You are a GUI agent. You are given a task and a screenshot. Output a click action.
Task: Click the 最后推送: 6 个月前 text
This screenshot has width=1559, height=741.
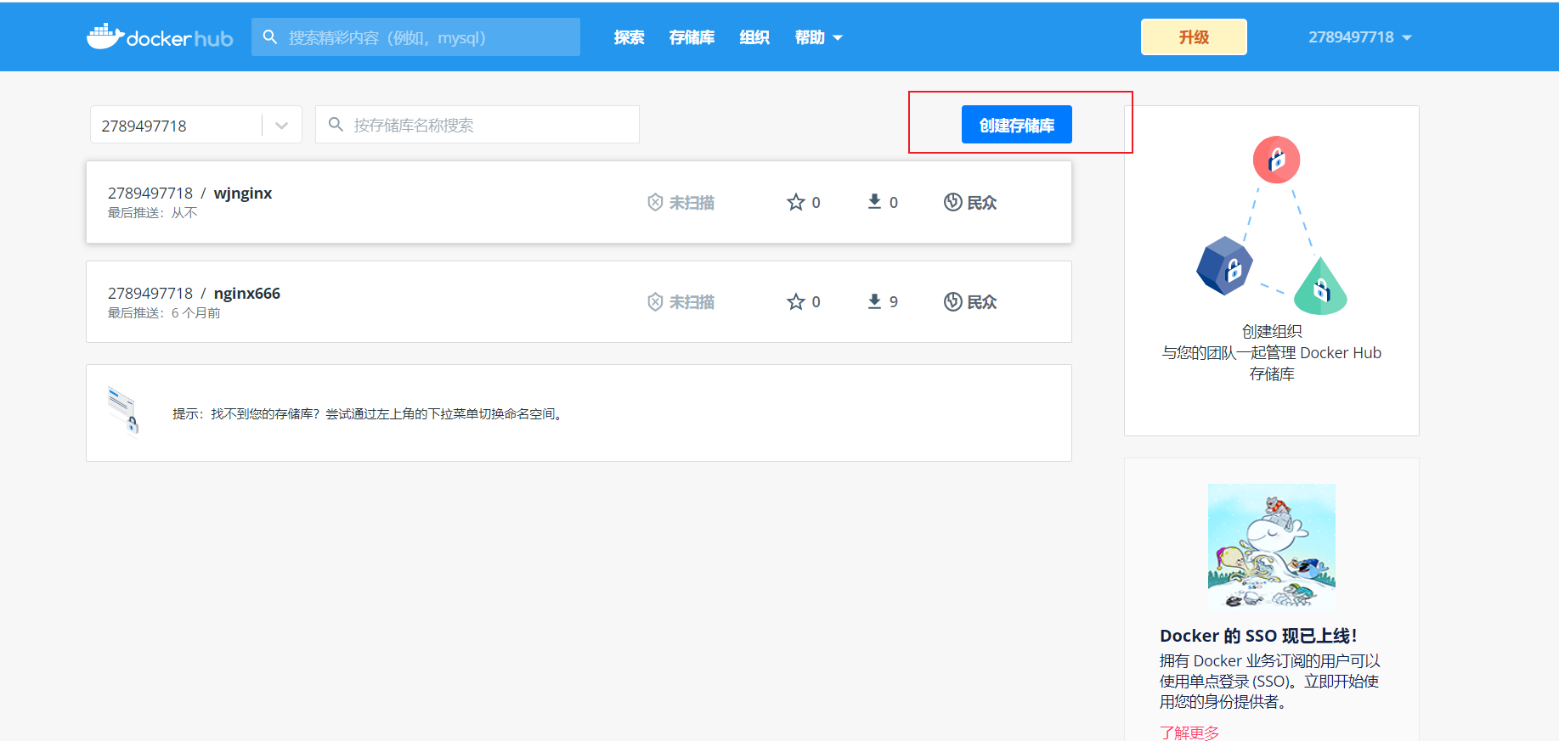tap(164, 313)
